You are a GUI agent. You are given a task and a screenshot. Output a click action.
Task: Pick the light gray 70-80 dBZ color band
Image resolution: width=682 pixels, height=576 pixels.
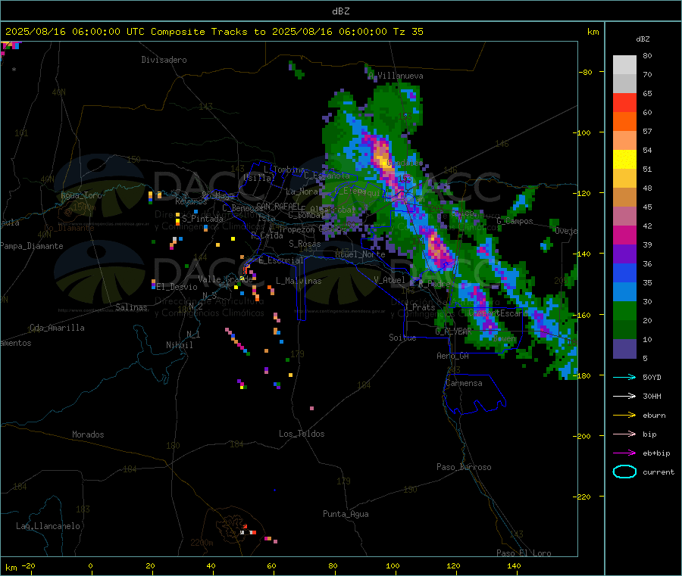coord(624,65)
